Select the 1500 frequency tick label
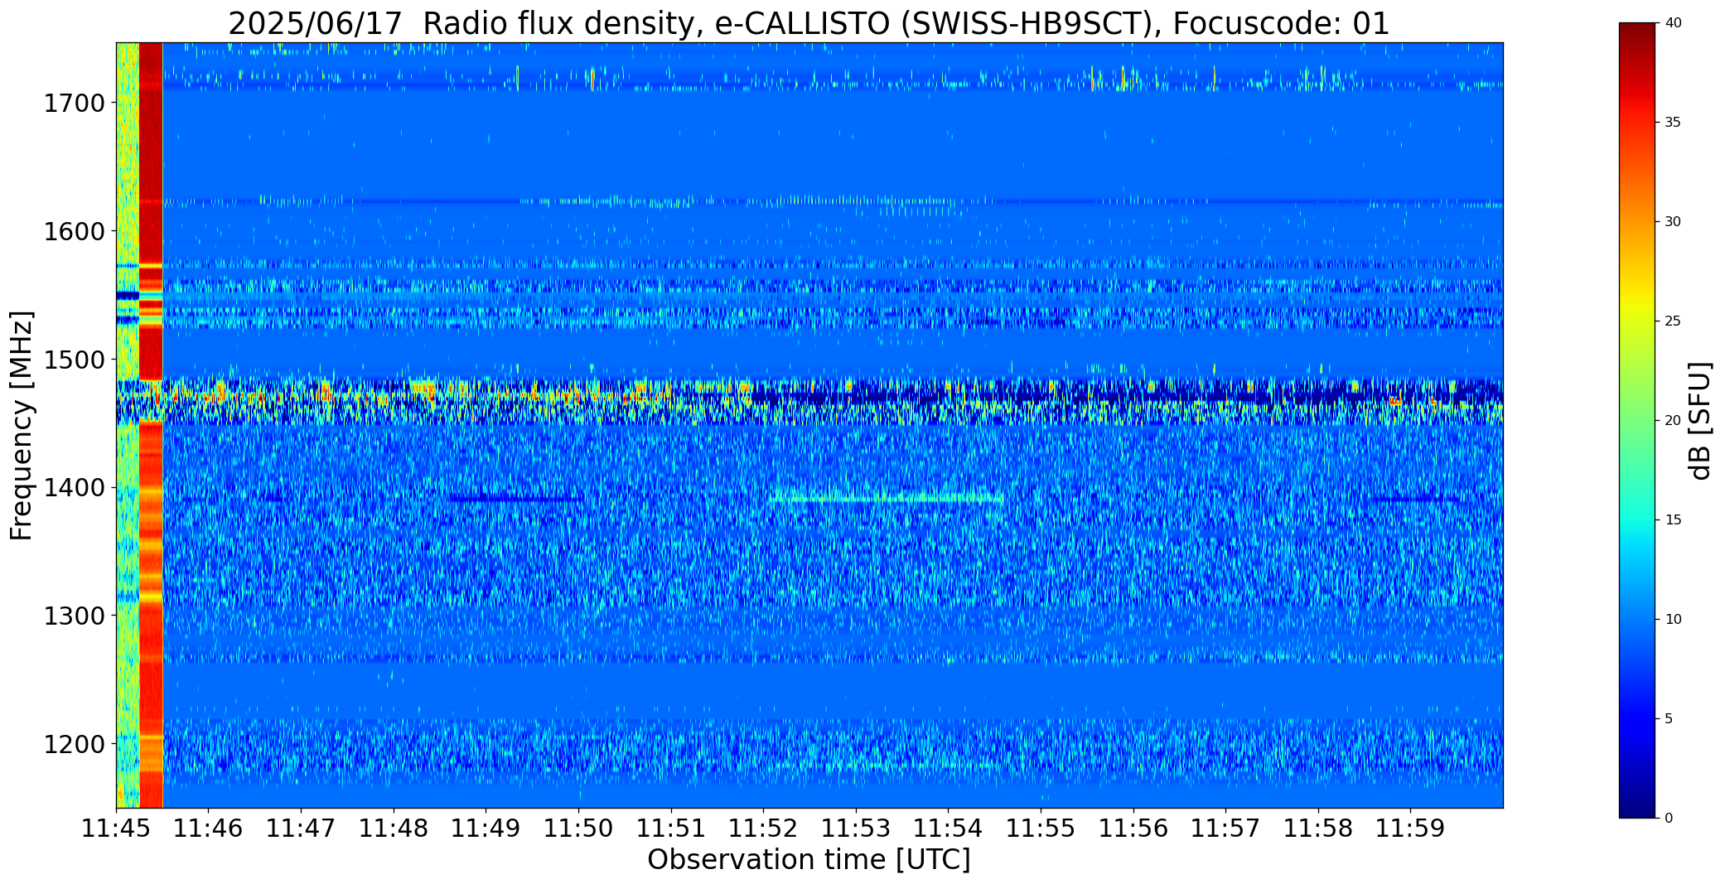 pos(74,360)
